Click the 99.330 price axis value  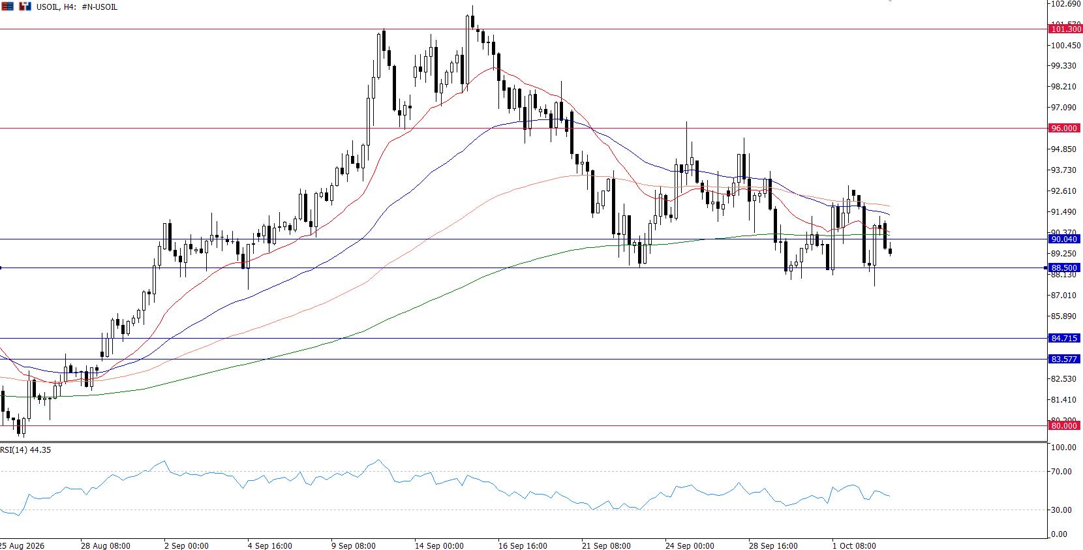tap(1064, 66)
